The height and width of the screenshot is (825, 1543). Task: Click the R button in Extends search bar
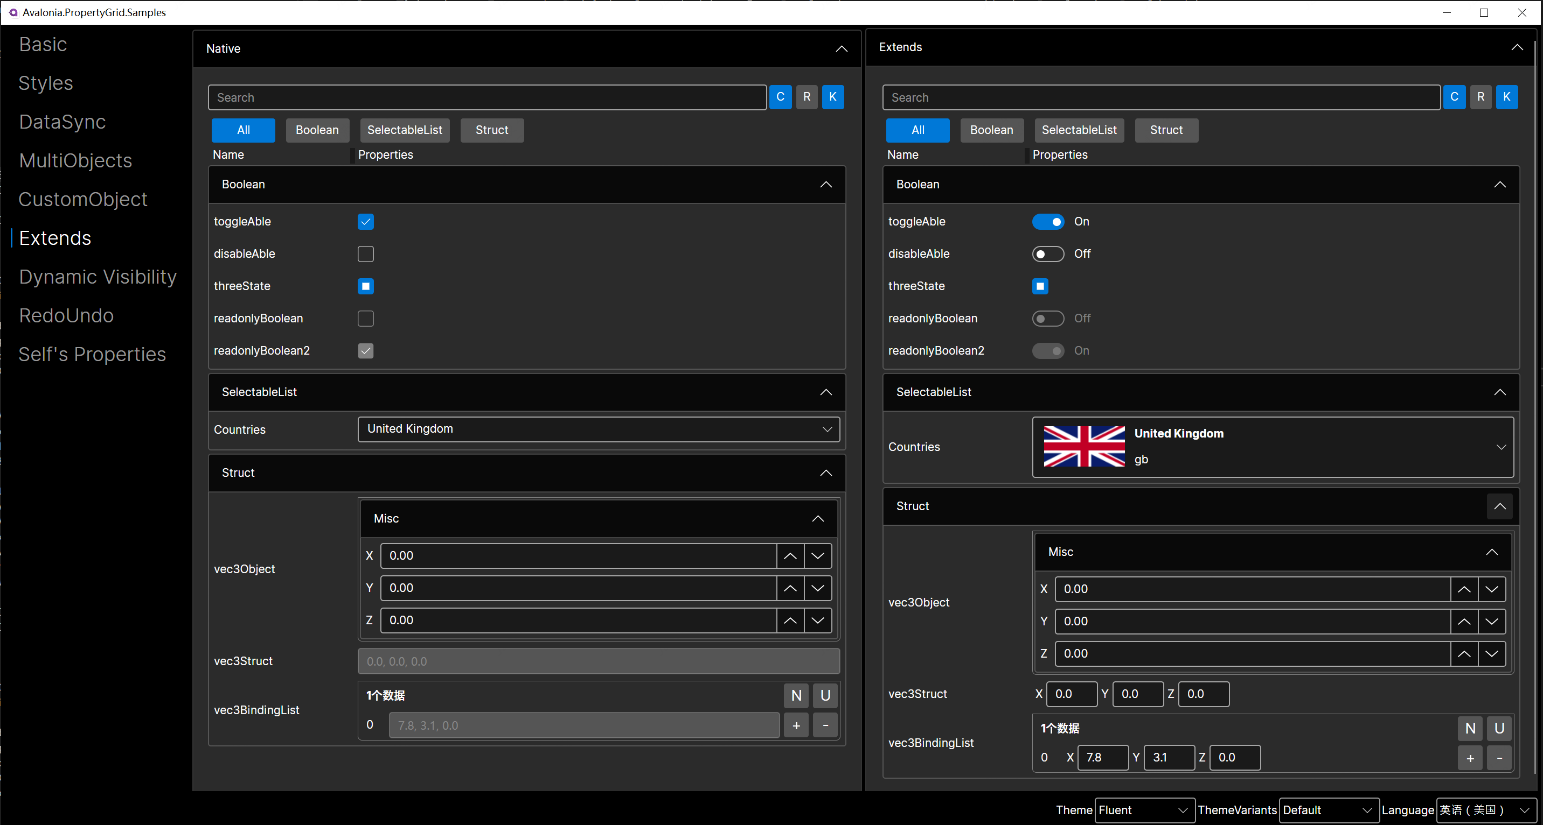click(x=1481, y=97)
